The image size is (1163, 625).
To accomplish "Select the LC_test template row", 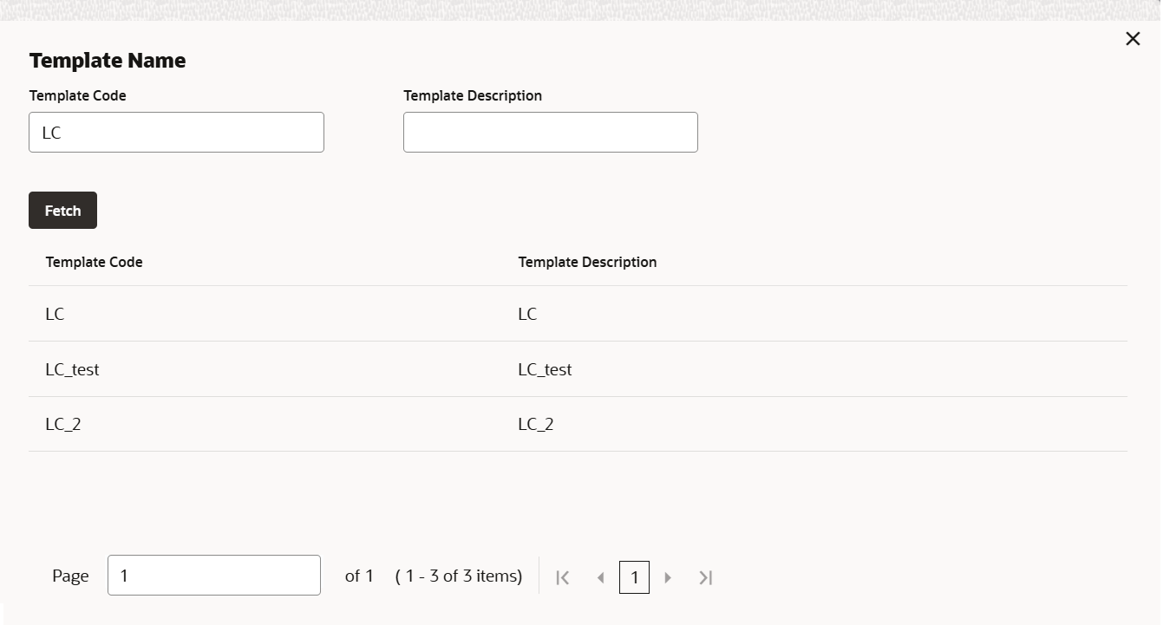I will point(260,369).
